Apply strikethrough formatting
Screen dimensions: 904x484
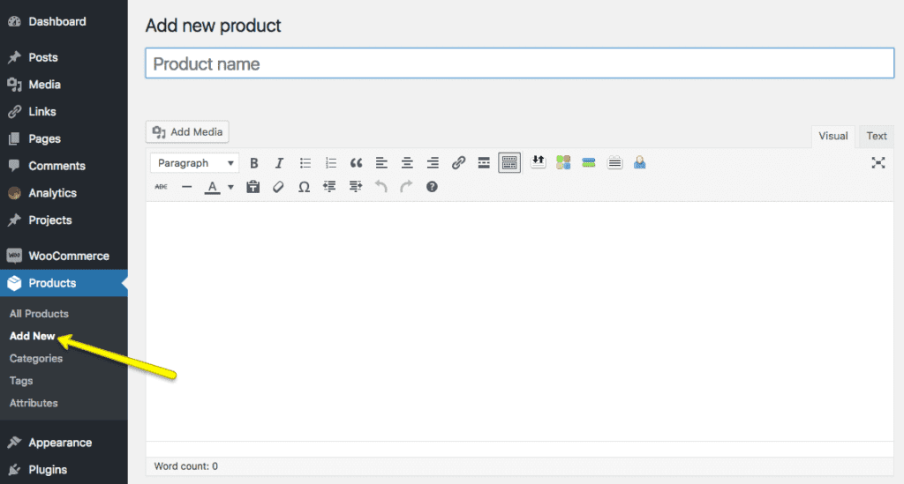pyautogui.click(x=161, y=187)
